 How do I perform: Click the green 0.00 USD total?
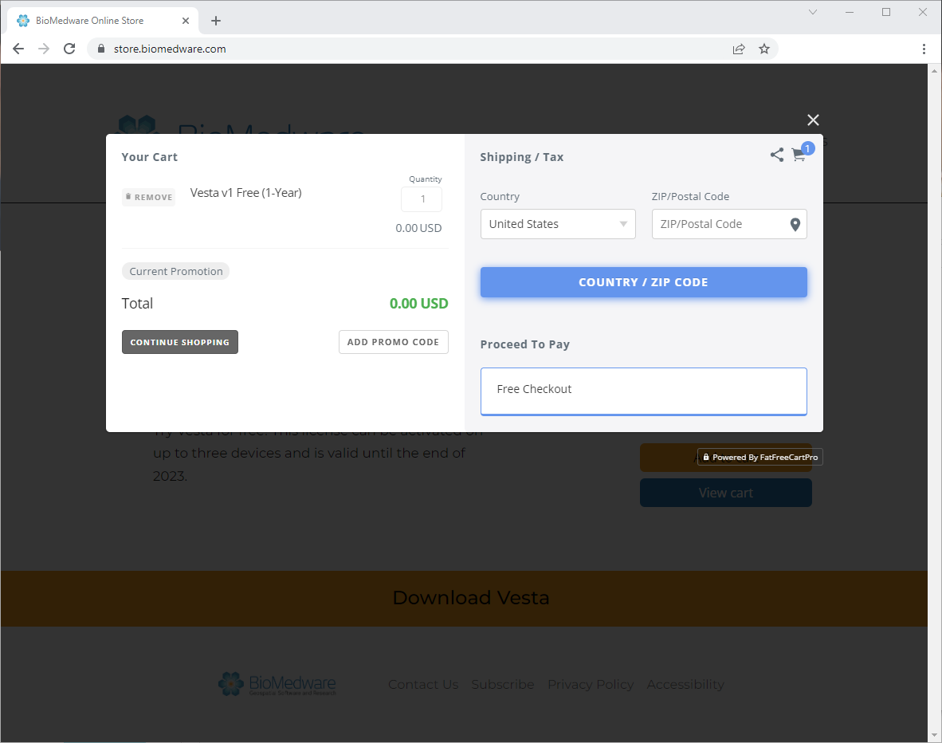(x=418, y=304)
